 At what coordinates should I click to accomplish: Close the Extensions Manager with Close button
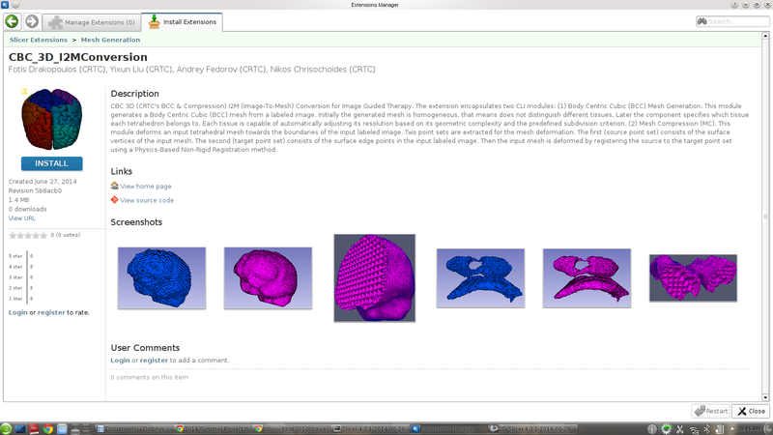[x=751, y=411]
